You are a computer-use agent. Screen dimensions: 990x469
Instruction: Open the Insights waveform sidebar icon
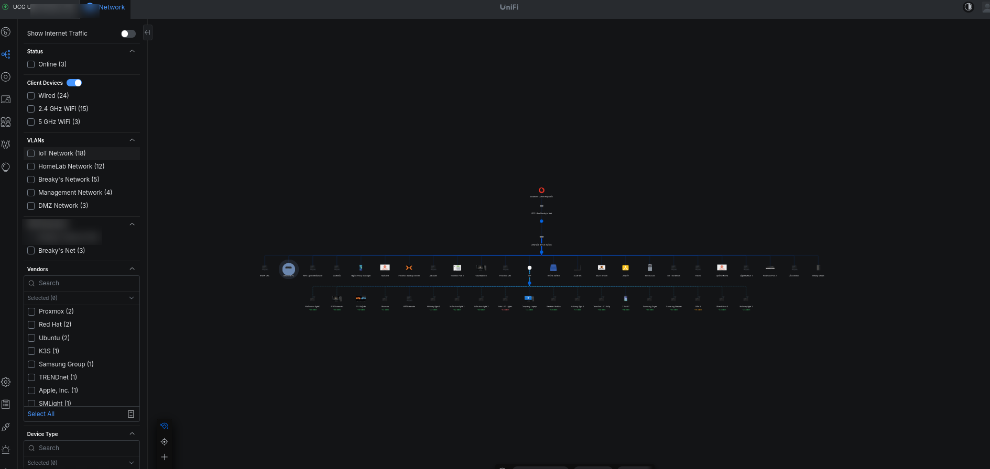pos(6,144)
